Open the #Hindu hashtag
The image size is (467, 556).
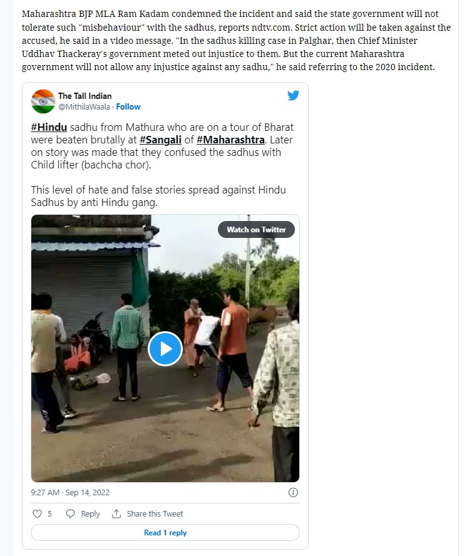point(49,128)
